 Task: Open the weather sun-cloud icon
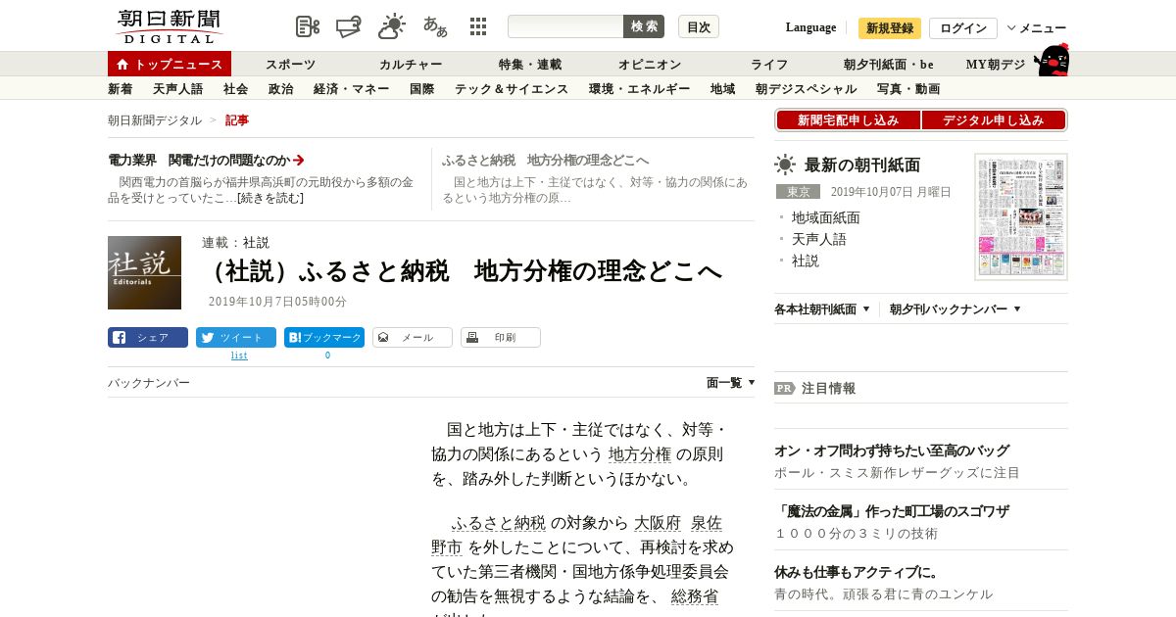pos(392,26)
